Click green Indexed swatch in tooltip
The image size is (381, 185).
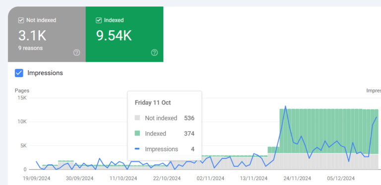point(137,134)
